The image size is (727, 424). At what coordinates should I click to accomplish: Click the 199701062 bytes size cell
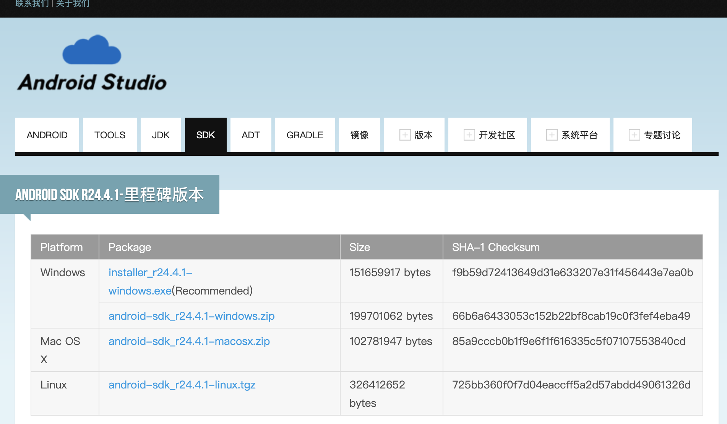tap(391, 316)
